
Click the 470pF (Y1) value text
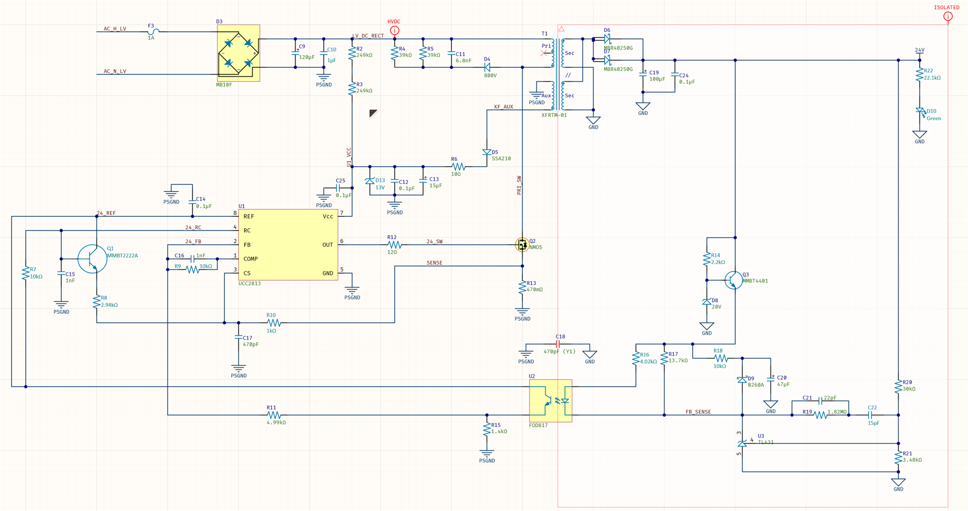560,352
